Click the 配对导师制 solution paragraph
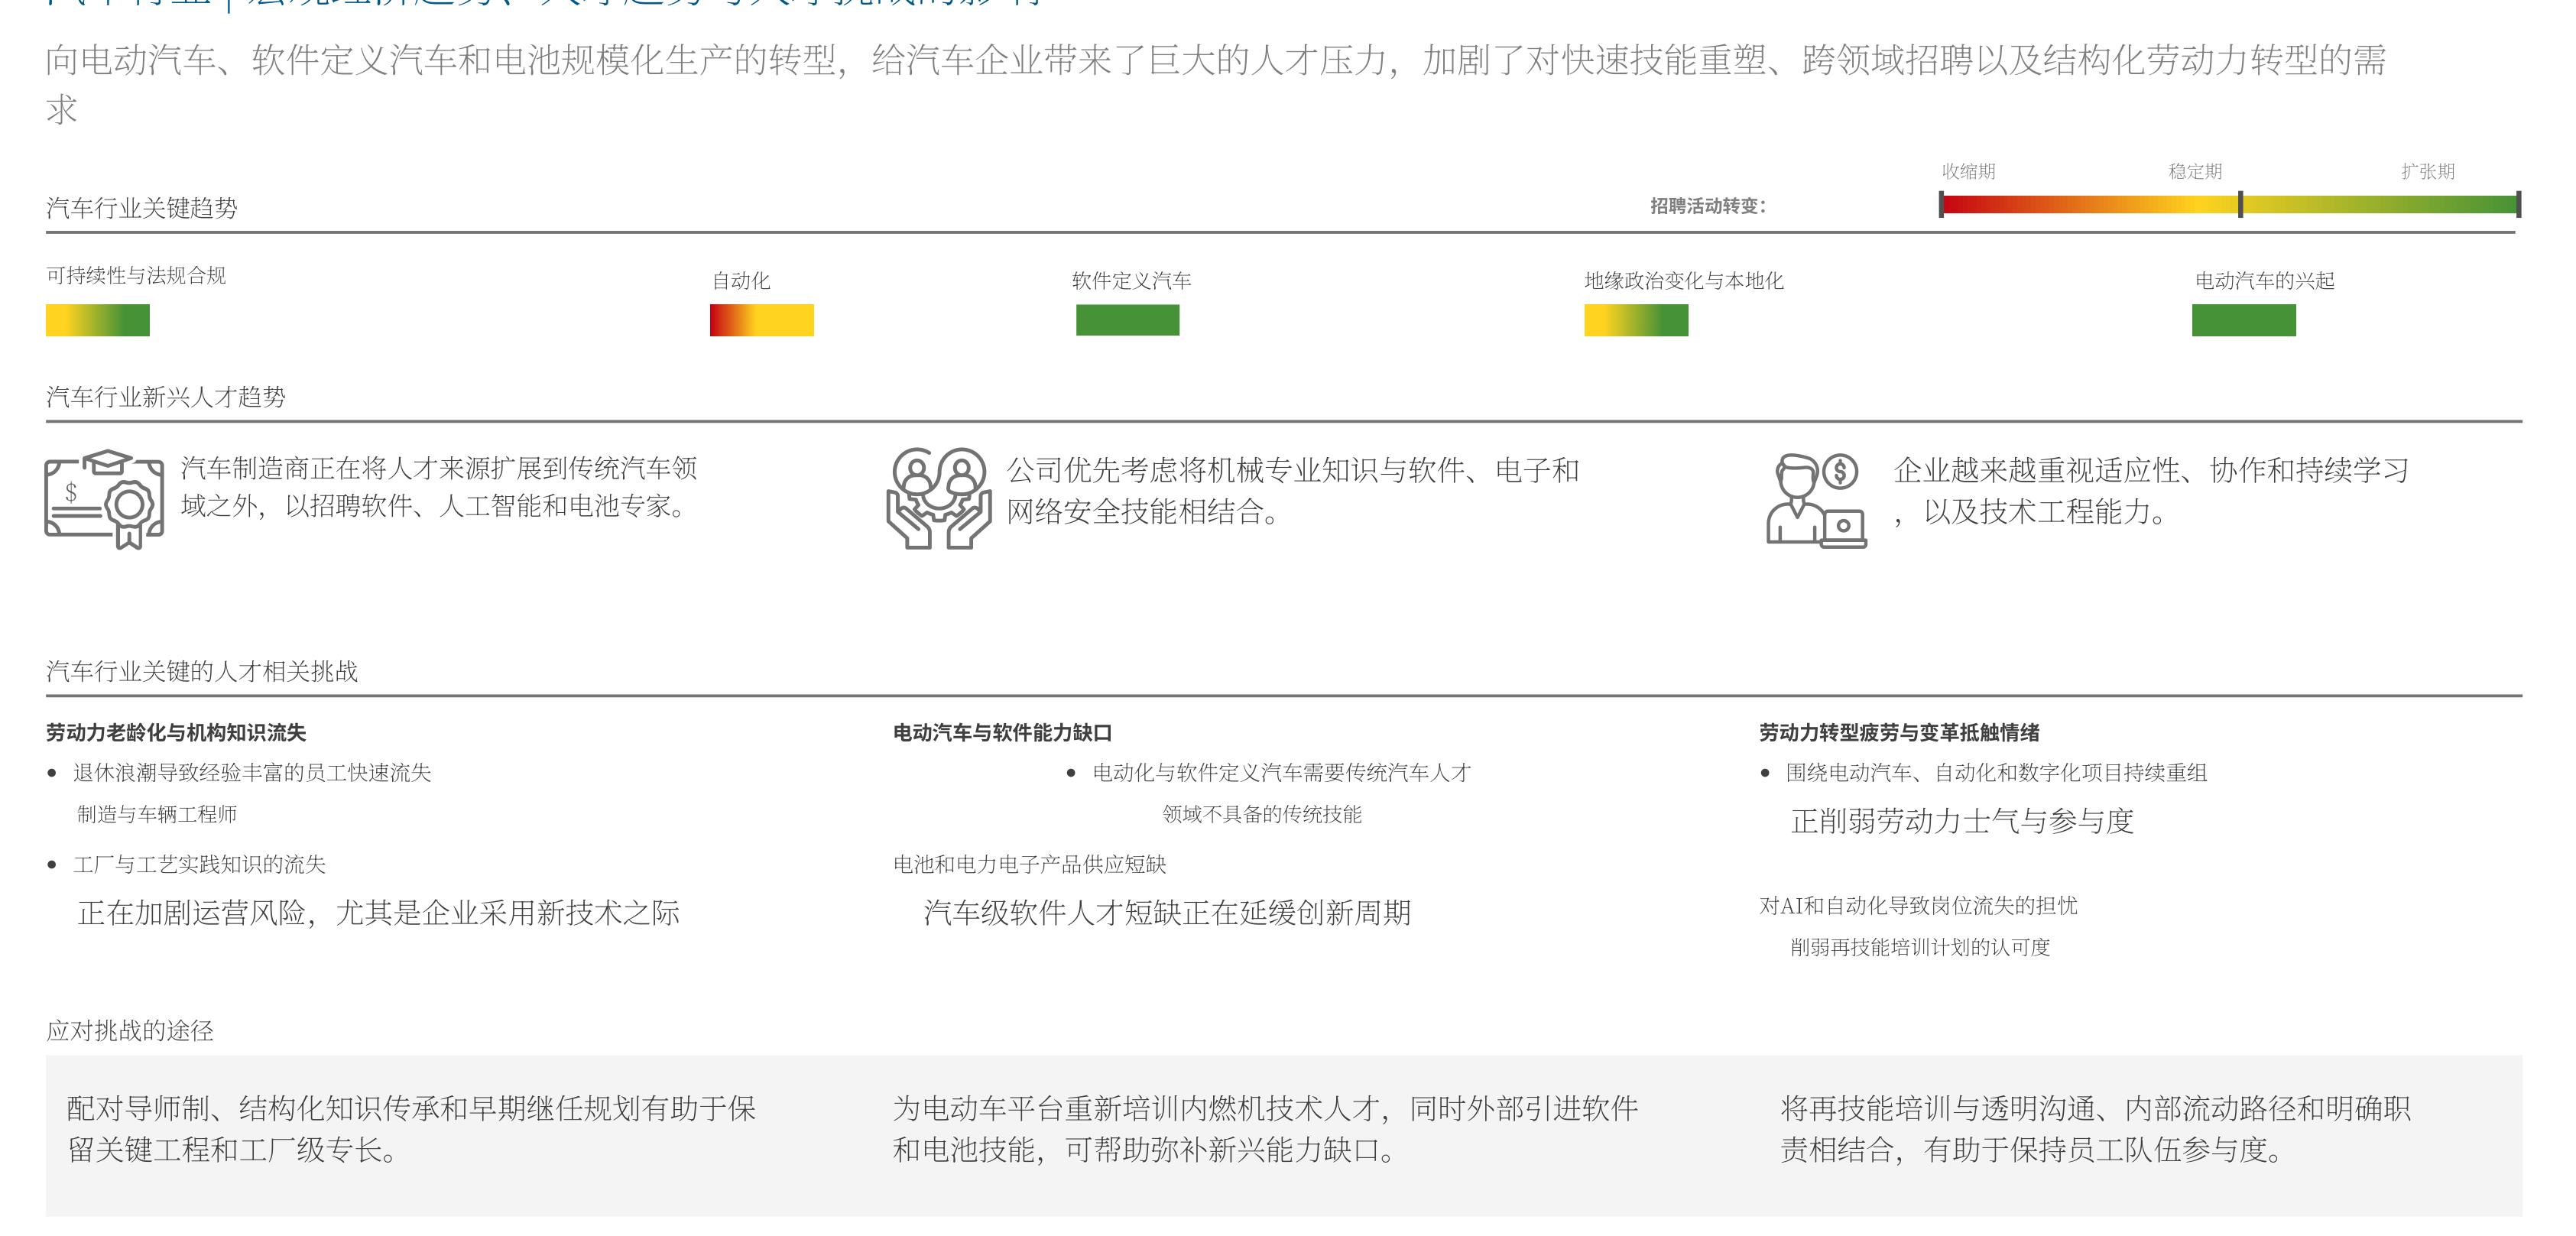2576x1236 pixels. [x=411, y=1129]
